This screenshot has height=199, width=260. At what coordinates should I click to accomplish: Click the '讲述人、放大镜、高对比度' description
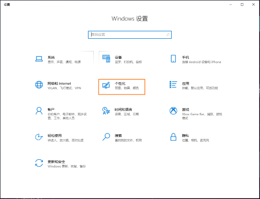(66, 140)
